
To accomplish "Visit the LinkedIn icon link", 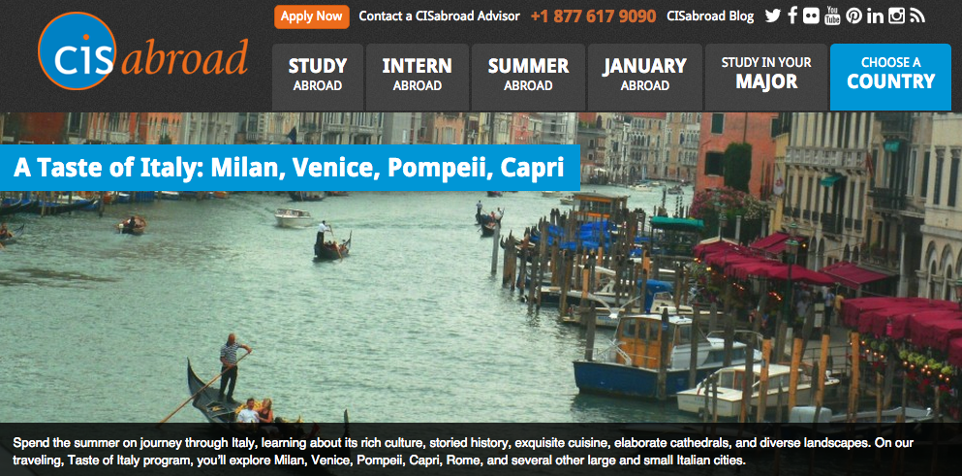I will pyautogui.click(x=875, y=16).
